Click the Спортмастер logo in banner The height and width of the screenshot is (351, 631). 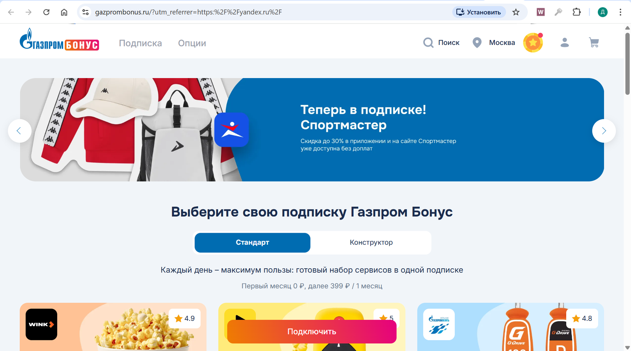(x=231, y=129)
